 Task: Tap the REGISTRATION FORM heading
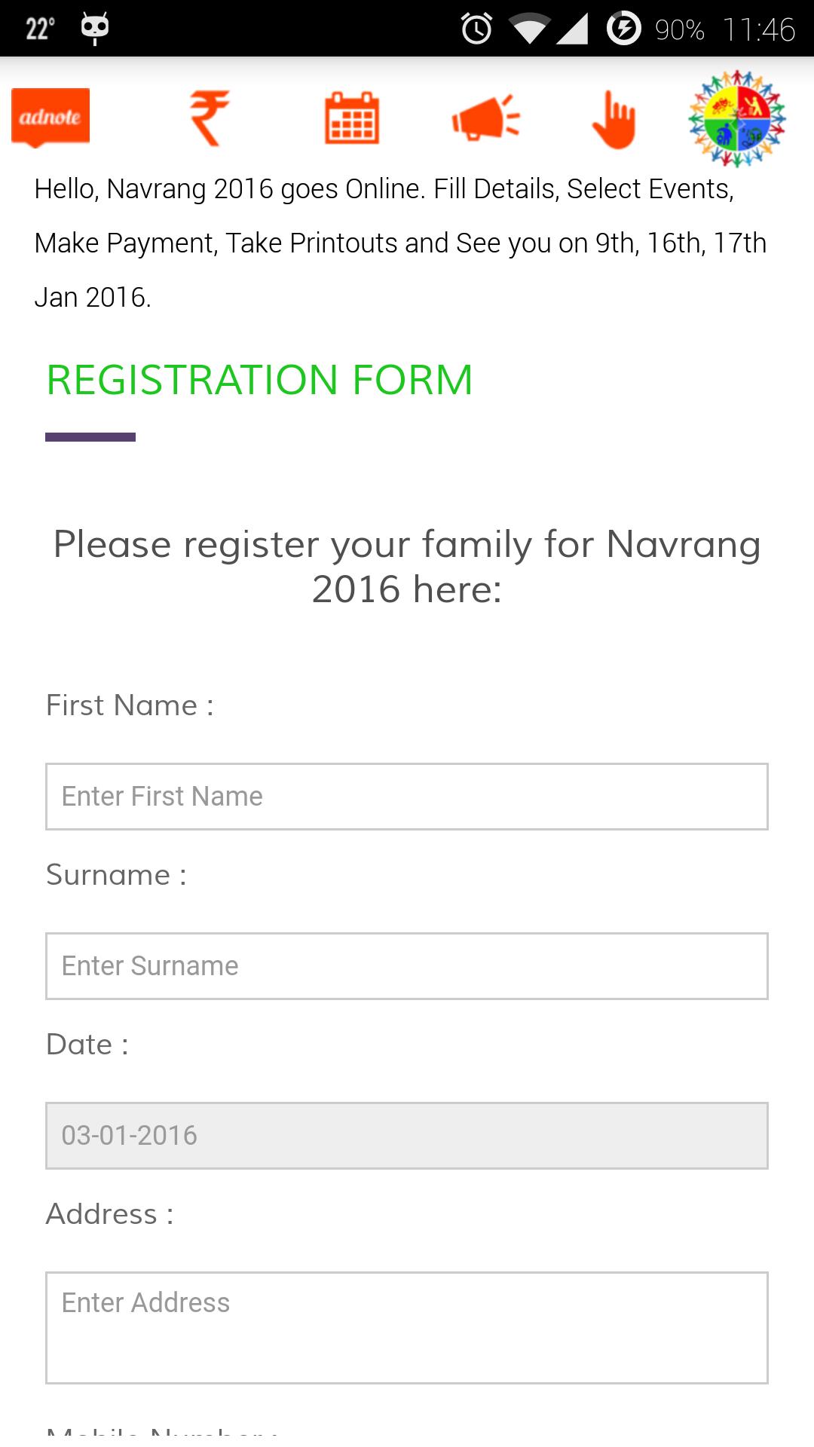259,380
